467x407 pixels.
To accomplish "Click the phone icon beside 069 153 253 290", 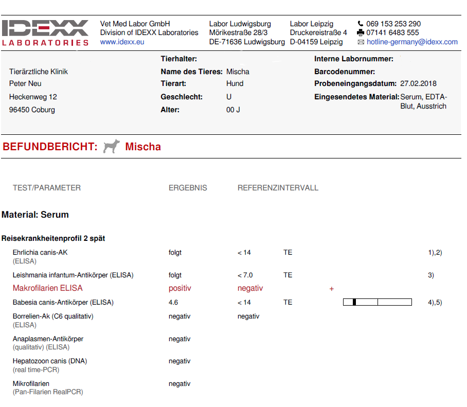I will (x=360, y=24).
